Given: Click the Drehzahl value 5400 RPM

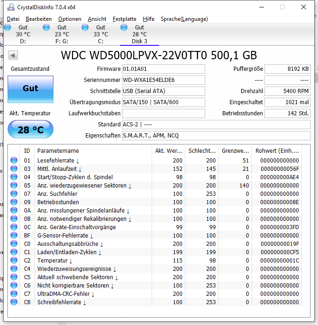Looking at the screenshot, I should pyautogui.click(x=287, y=91).
